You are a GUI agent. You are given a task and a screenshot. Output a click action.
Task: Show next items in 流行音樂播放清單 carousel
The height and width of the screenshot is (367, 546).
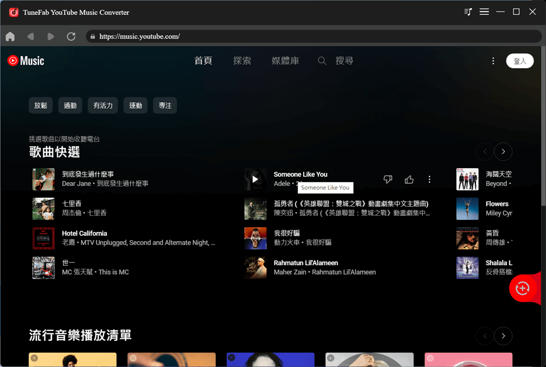coord(503,336)
